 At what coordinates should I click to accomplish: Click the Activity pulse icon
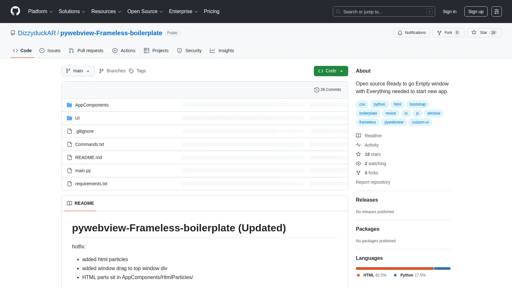[358, 145]
